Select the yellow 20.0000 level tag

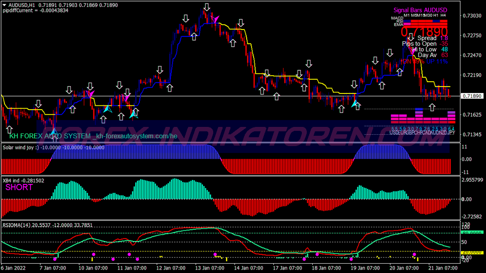472,252
